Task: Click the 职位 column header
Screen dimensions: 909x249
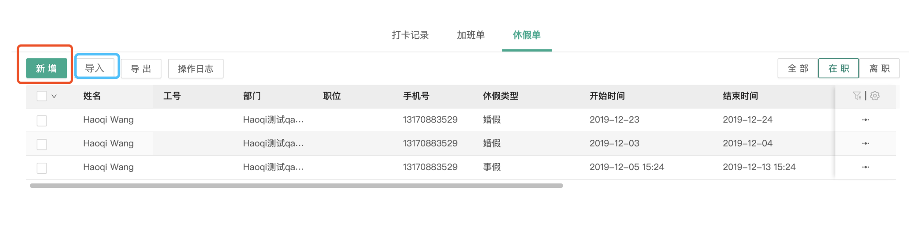Action: pos(332,96)
